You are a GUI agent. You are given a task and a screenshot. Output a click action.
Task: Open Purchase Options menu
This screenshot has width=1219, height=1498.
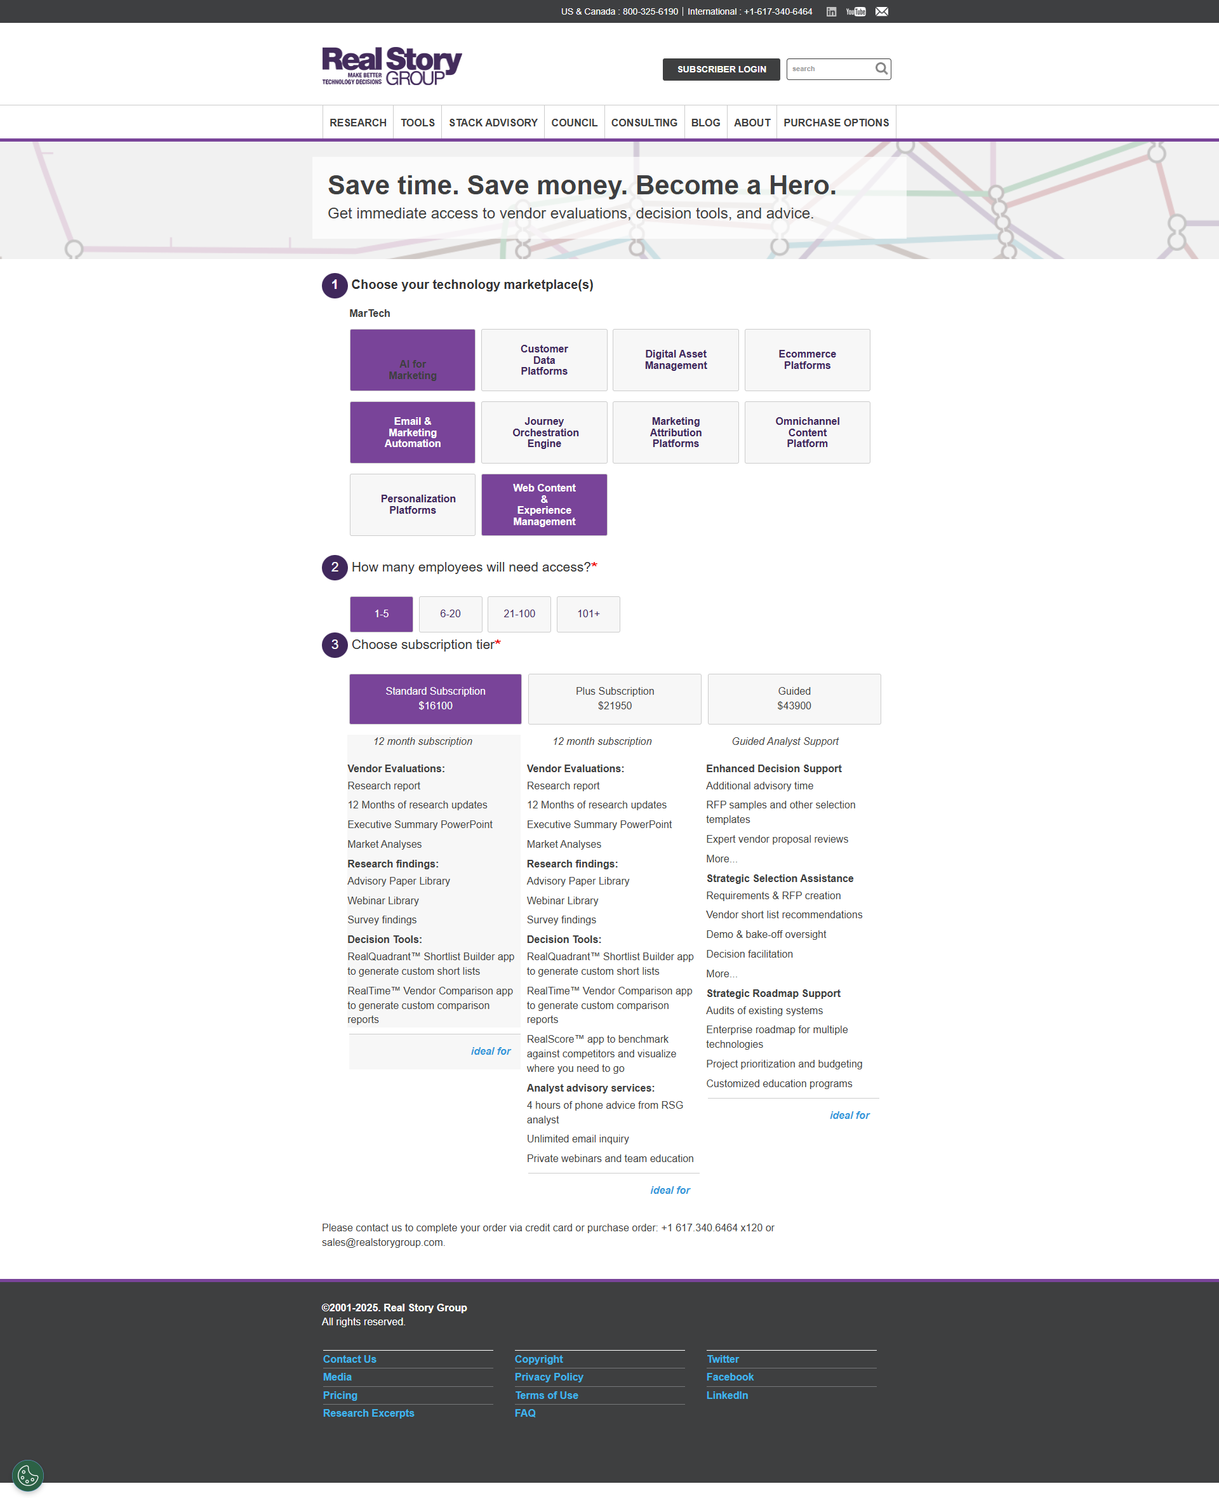836,122
